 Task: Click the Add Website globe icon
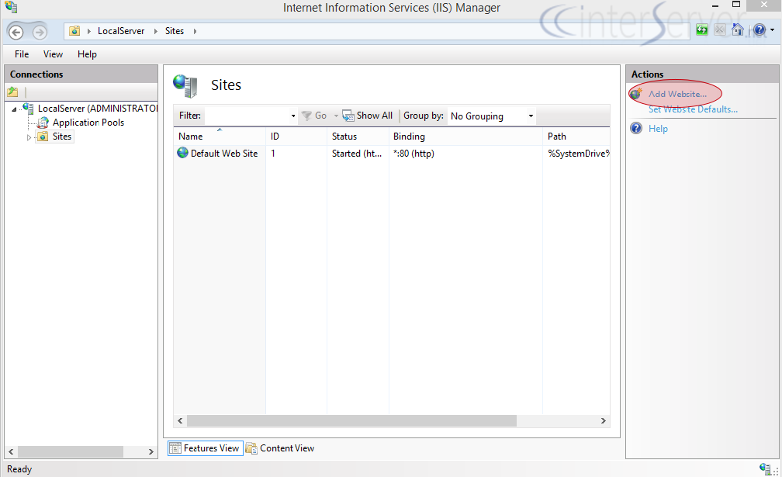(636, 93)
